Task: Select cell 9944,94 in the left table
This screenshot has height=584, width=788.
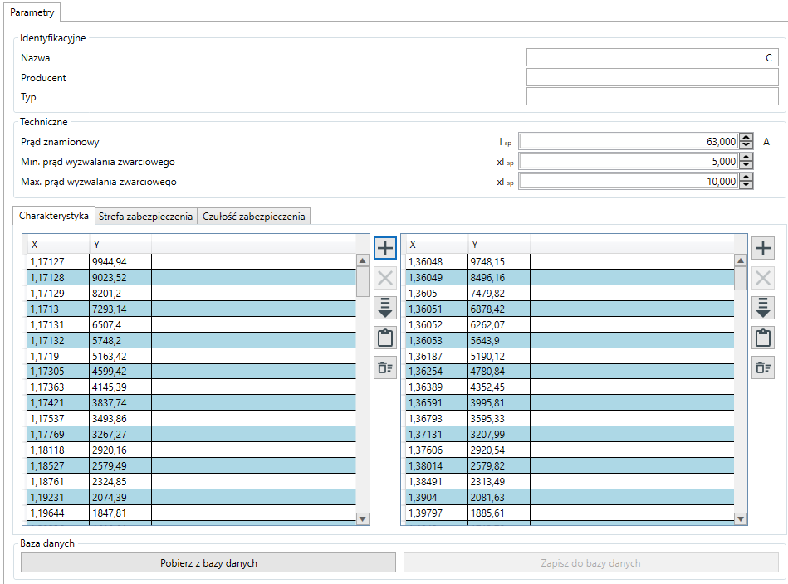Action: pyautogui.click(x=120, y=261)
